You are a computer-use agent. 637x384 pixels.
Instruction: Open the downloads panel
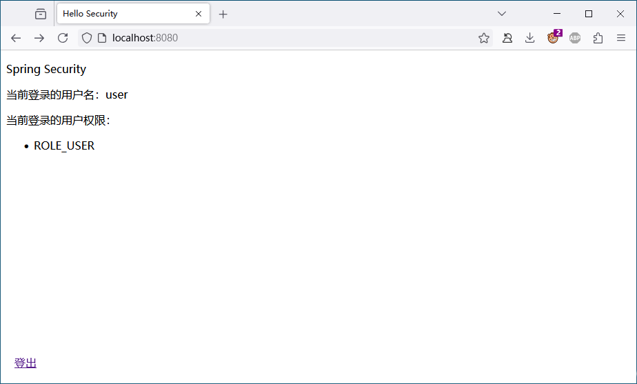pos(529,38)
